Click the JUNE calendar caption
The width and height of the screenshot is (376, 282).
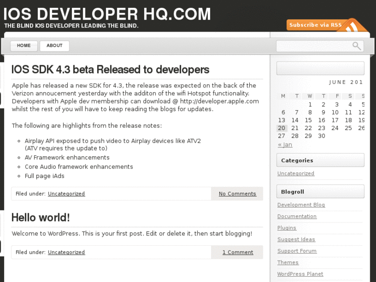tap(346, 82)
